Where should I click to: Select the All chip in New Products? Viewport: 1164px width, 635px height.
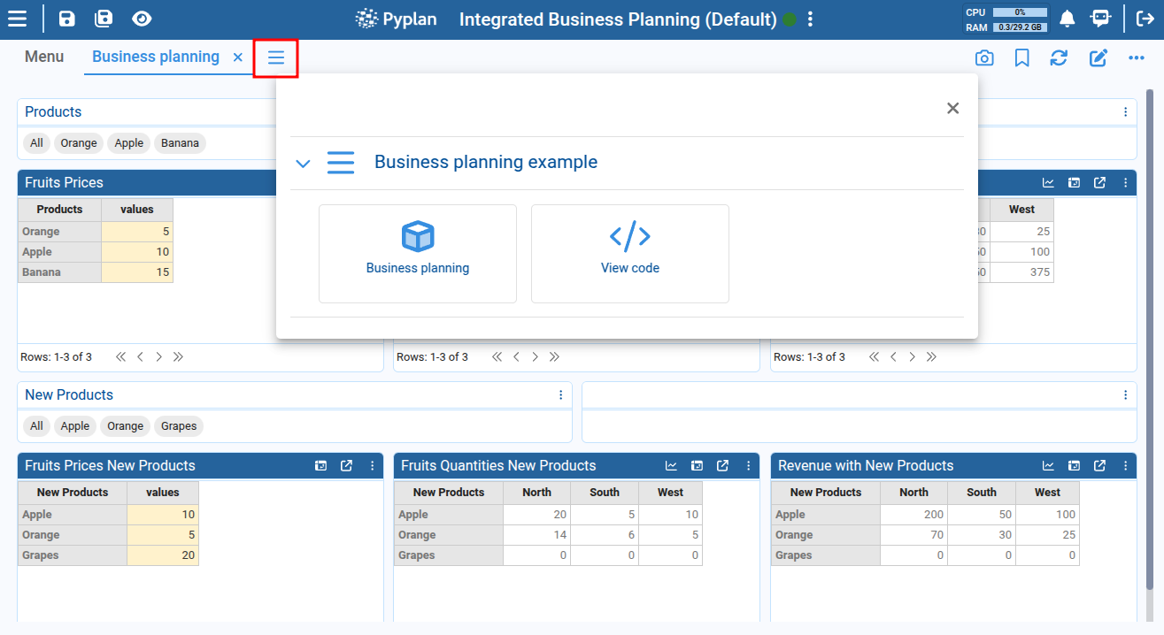click(x=36, y=426)
